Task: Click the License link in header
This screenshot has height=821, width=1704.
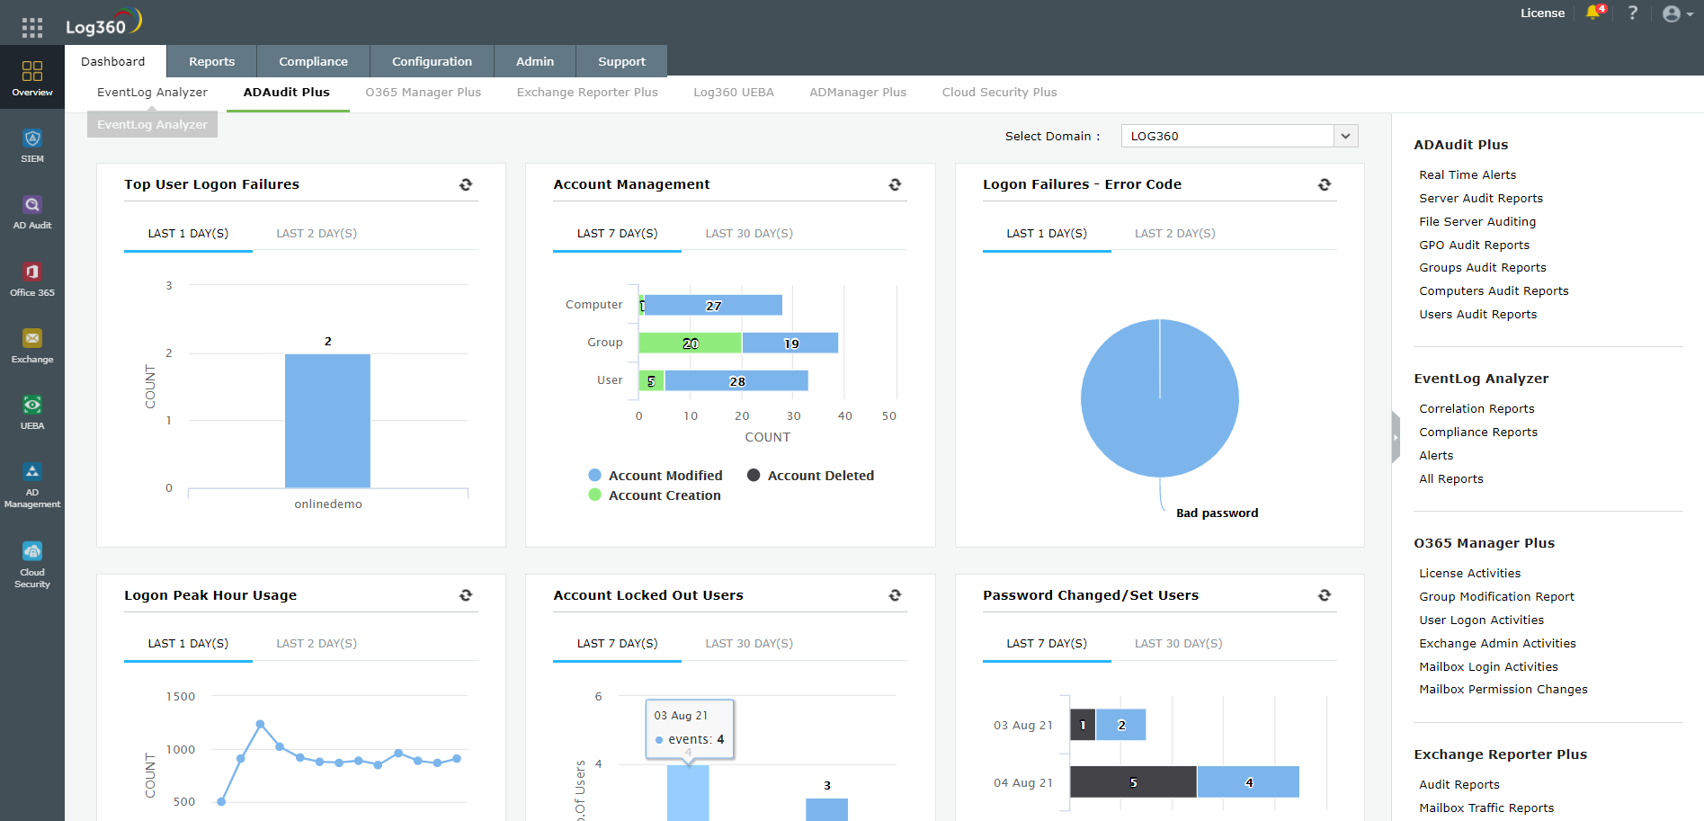Action: click(x=1542, y=13)
